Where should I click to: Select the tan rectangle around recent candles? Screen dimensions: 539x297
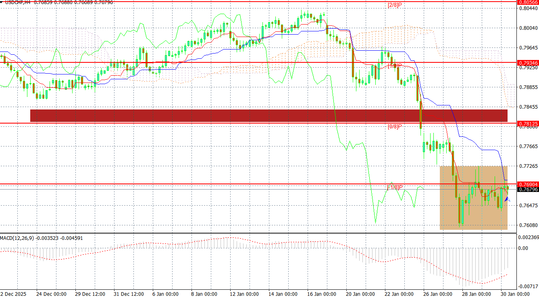click(473, 198)
